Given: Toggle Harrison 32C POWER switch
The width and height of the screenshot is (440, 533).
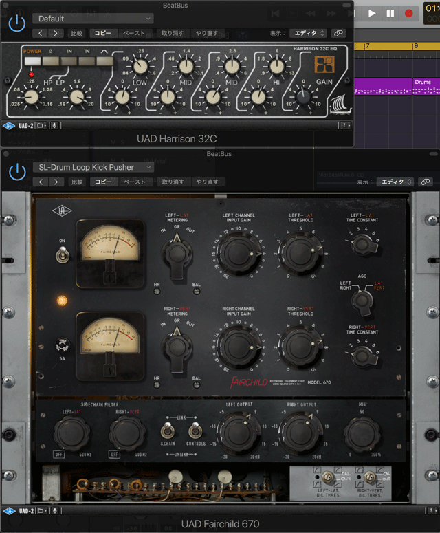Looking at the screenshot, I should pos(32,61).
